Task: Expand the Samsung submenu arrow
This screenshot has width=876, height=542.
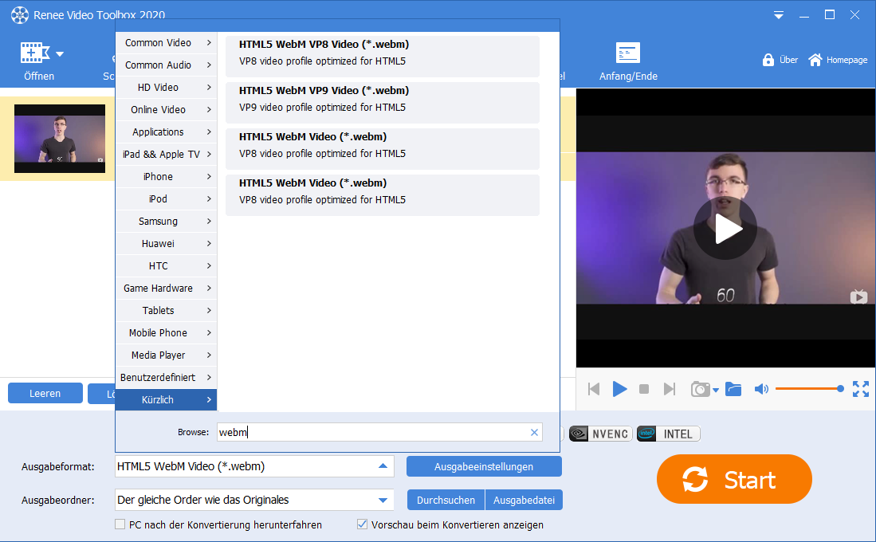Action: pos(209,222)
